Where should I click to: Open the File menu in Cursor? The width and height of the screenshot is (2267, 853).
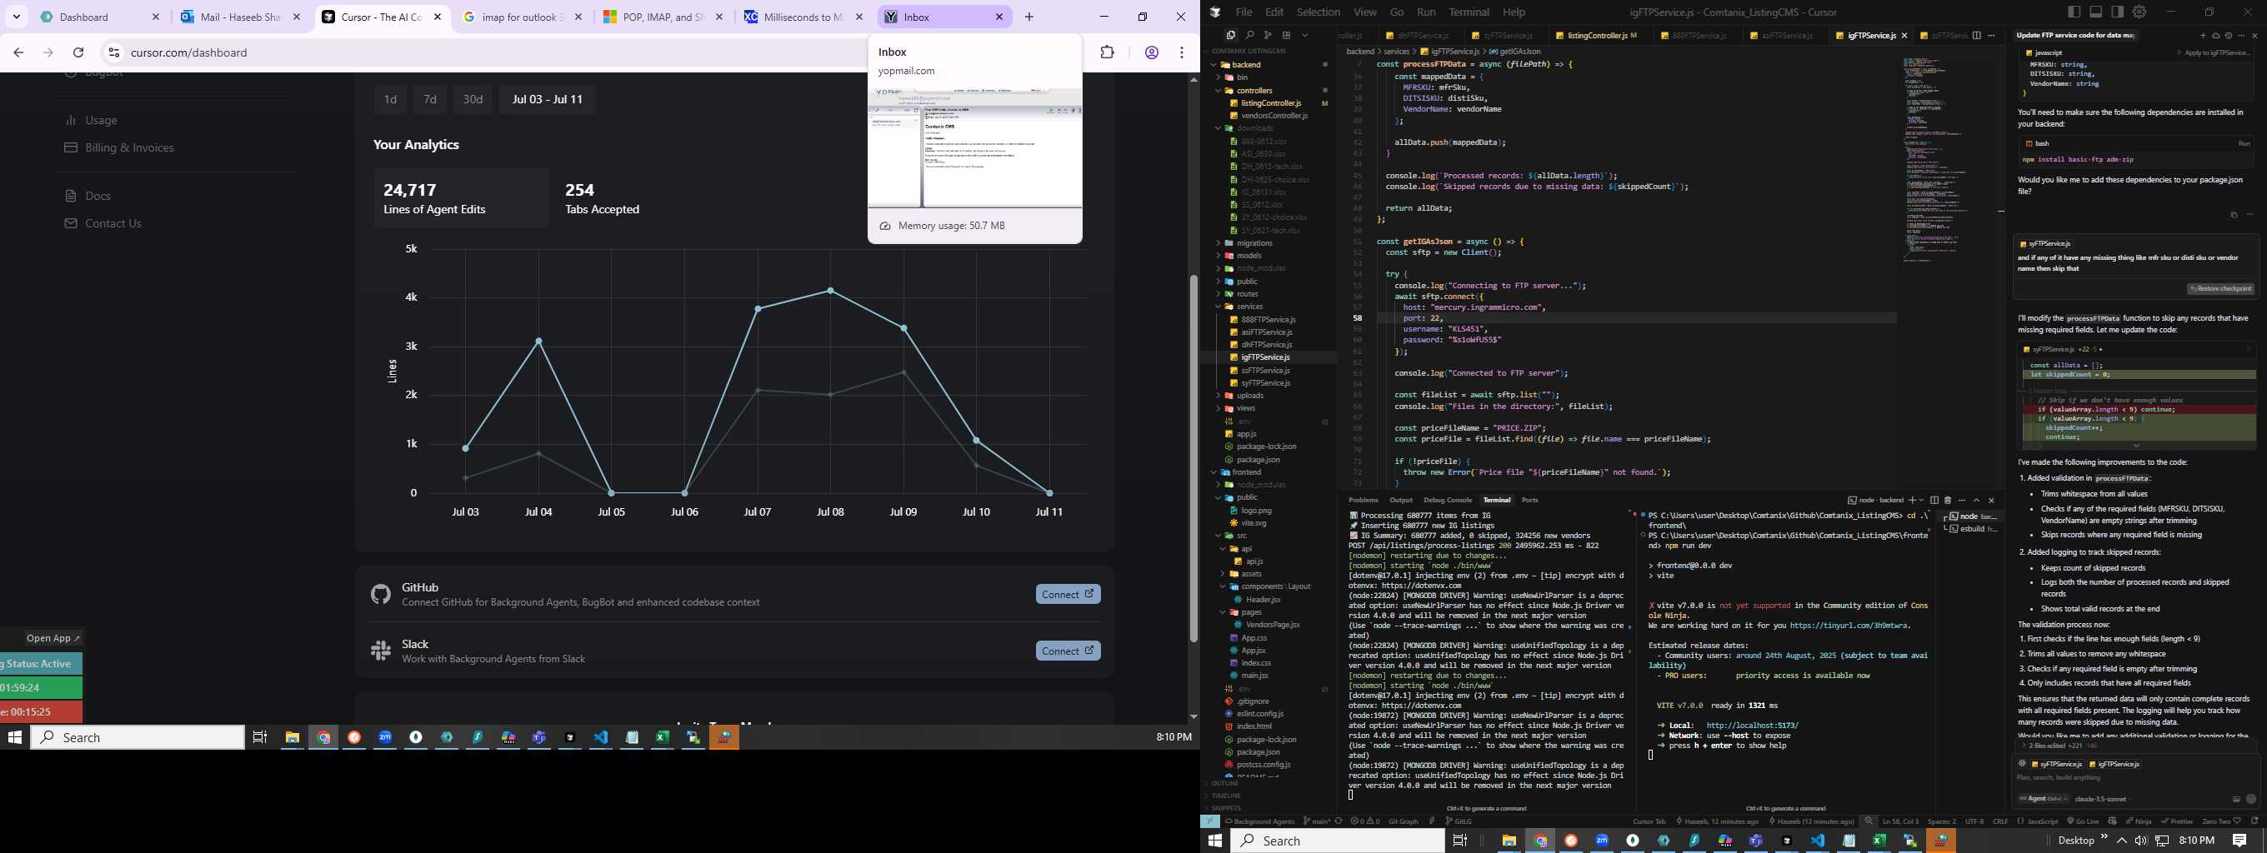tap(1244, 12)
